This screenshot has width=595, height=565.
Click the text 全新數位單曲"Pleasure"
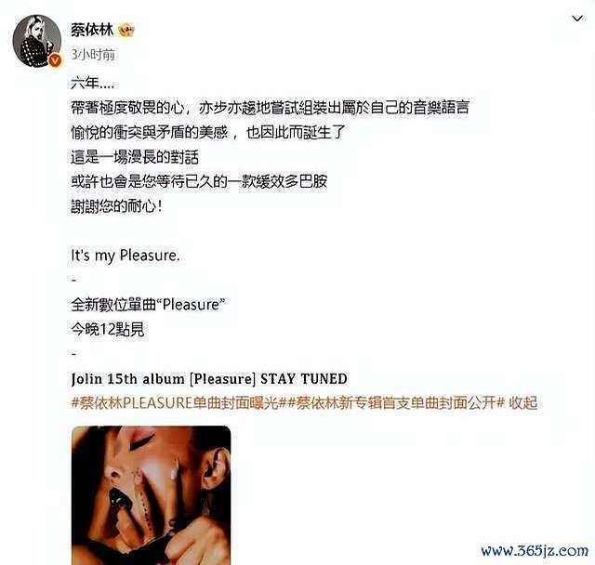(x=148, y=305)
